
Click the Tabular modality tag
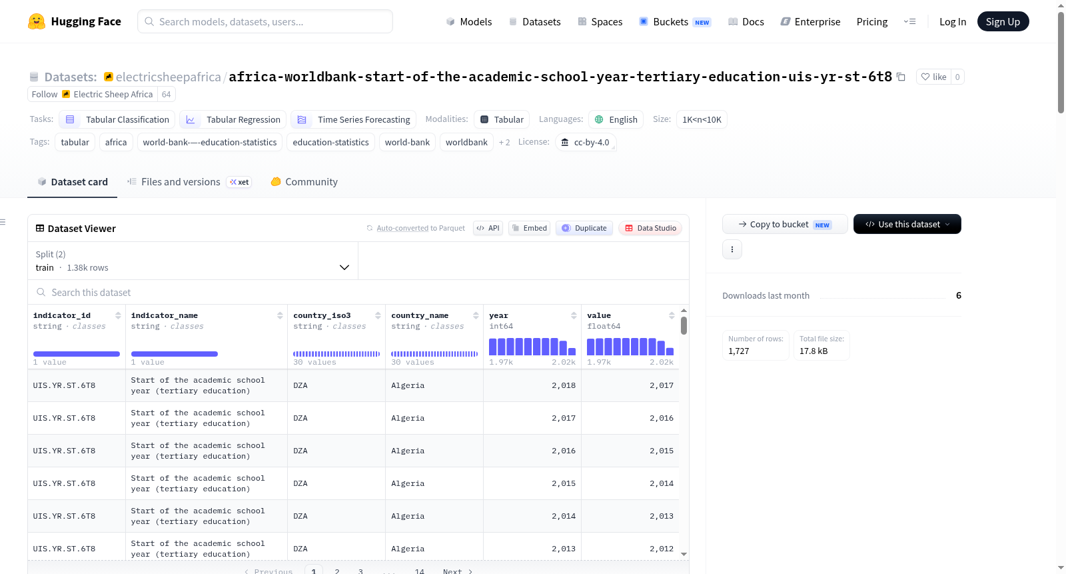[x=502, y=119]
